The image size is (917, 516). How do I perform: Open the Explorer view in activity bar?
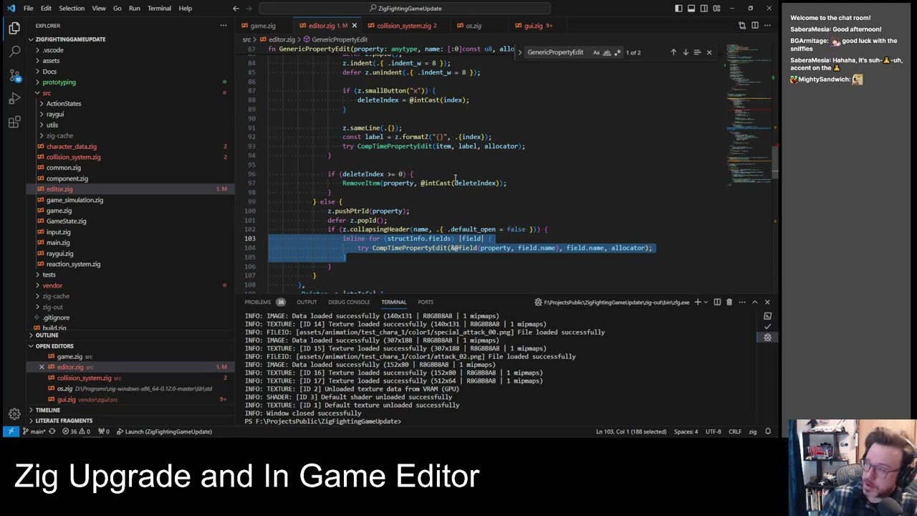point(14,28)
